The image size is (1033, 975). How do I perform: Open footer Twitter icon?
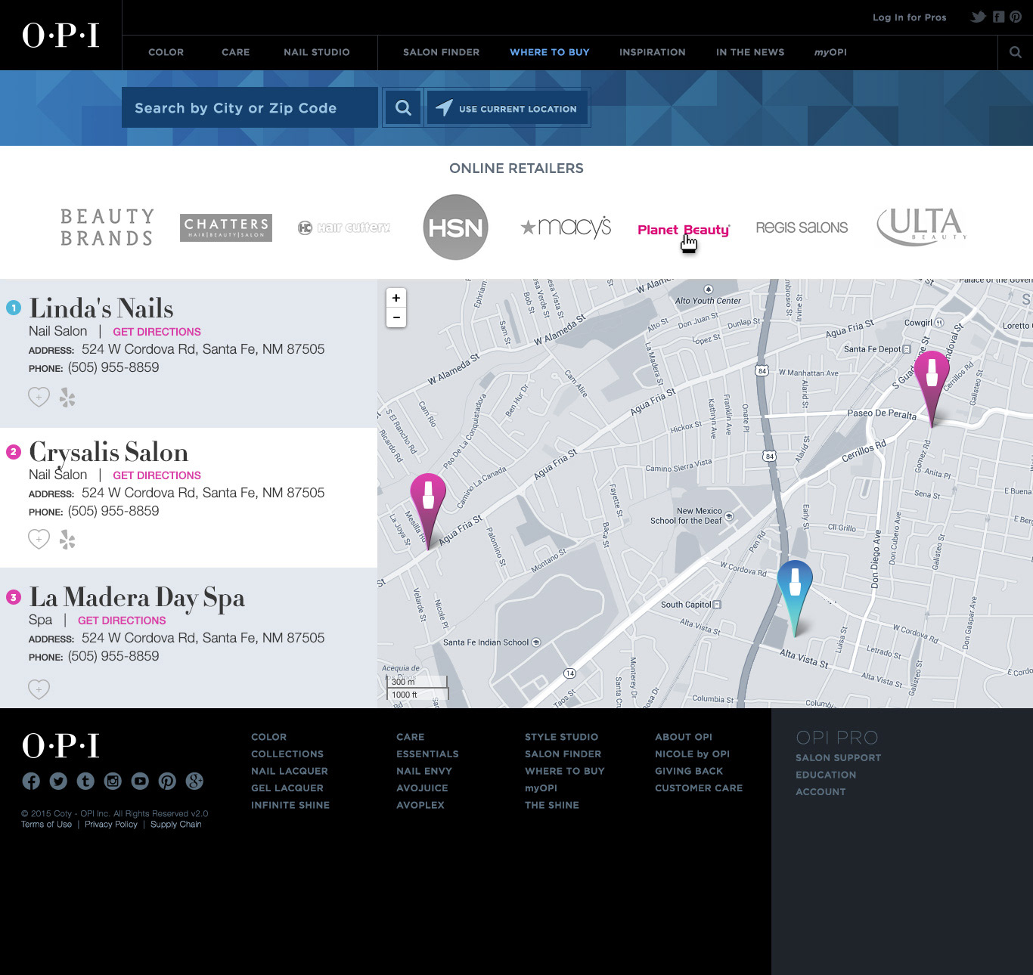tap(58, 782)
